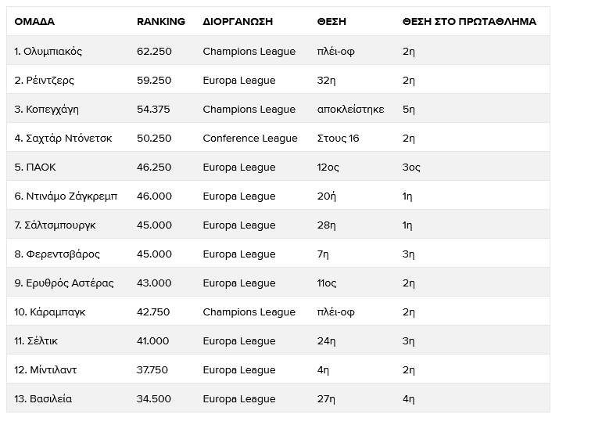The width and height of the screenshot is (602, 425).
Task: Click the Ερυθρός Αστέρας team name
Action: point(64,283)
